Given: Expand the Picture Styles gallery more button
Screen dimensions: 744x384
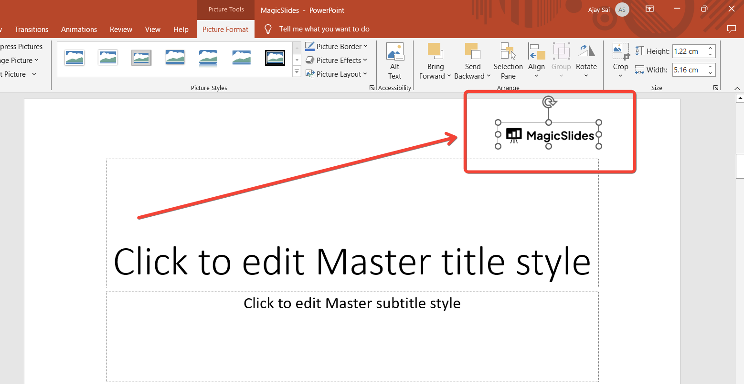Looking at the screenshot, I should [x=297, y=72].
